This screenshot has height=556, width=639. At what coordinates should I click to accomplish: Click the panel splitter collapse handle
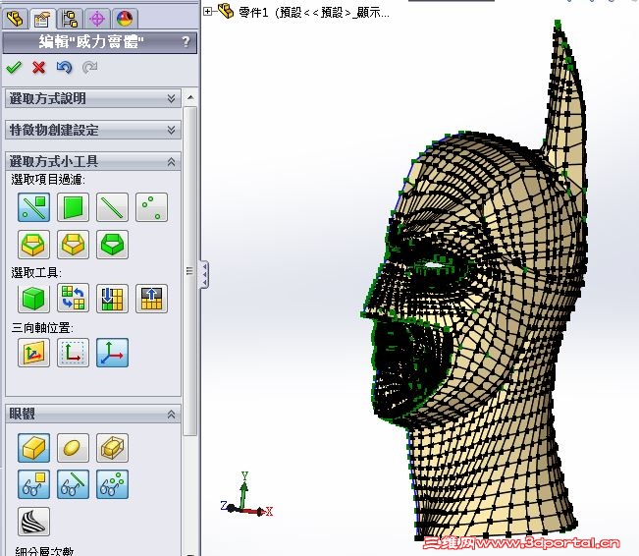[204, 274]
